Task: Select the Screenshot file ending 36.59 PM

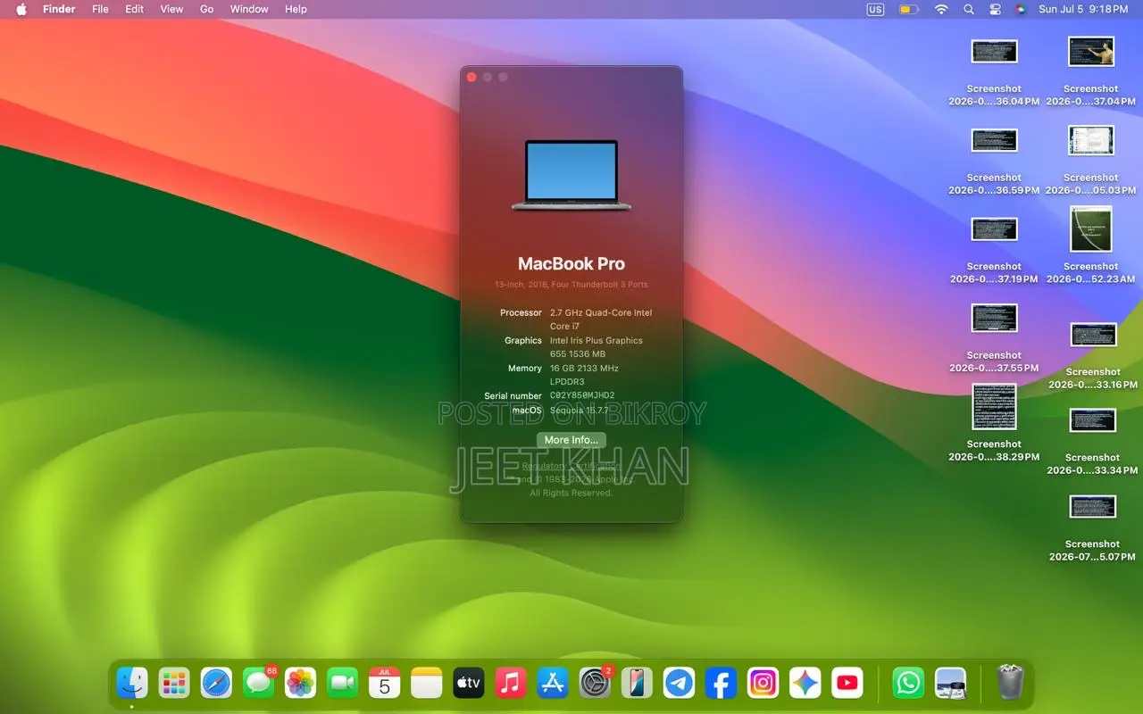Action: (x=994, y=161)
